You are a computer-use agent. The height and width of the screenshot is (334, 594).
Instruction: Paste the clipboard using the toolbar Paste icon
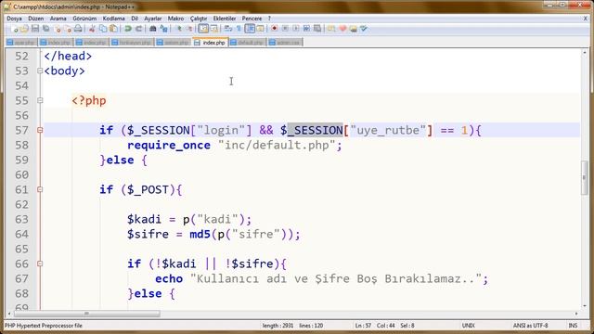click(113, 29)
